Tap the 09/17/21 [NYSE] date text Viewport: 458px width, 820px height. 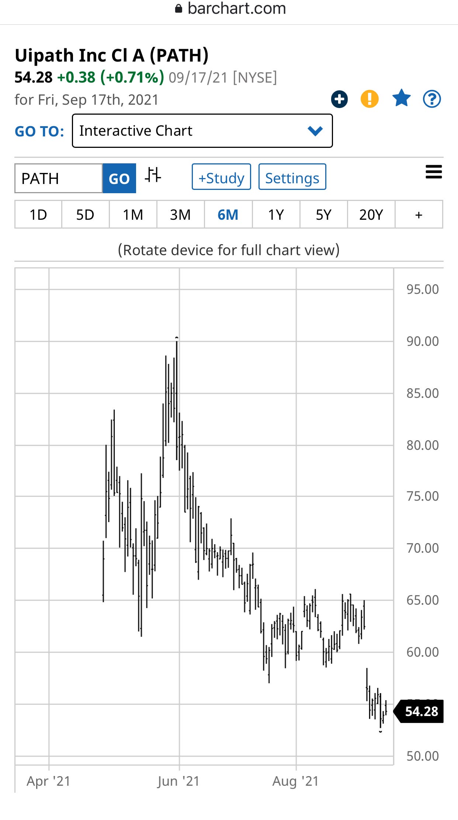223,78
